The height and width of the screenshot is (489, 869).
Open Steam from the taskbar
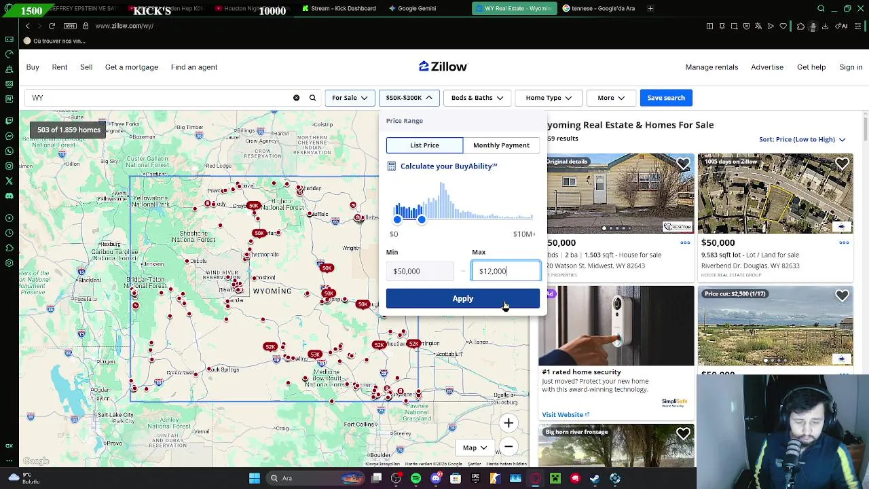(595, 478)
